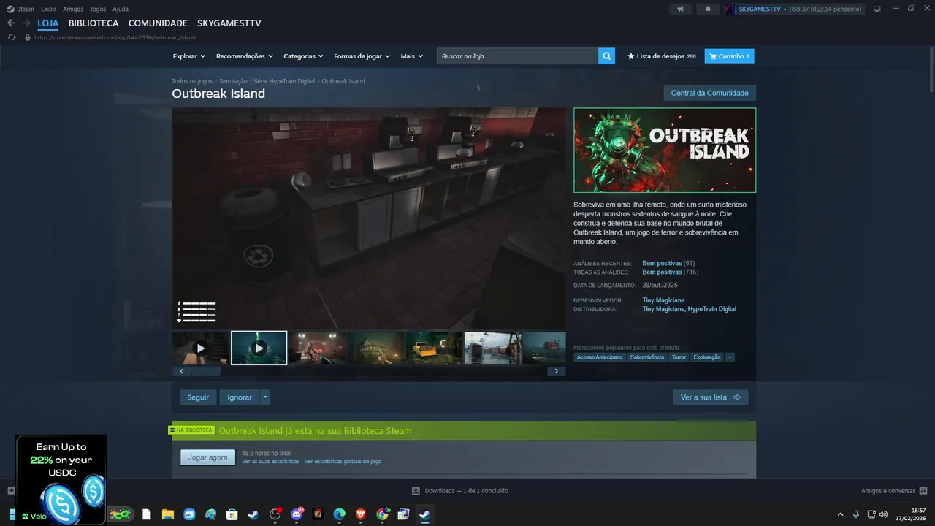Open Steam from the rightmost taskbar Steam icon
The image size is (935, 526).
pos(424,514)
